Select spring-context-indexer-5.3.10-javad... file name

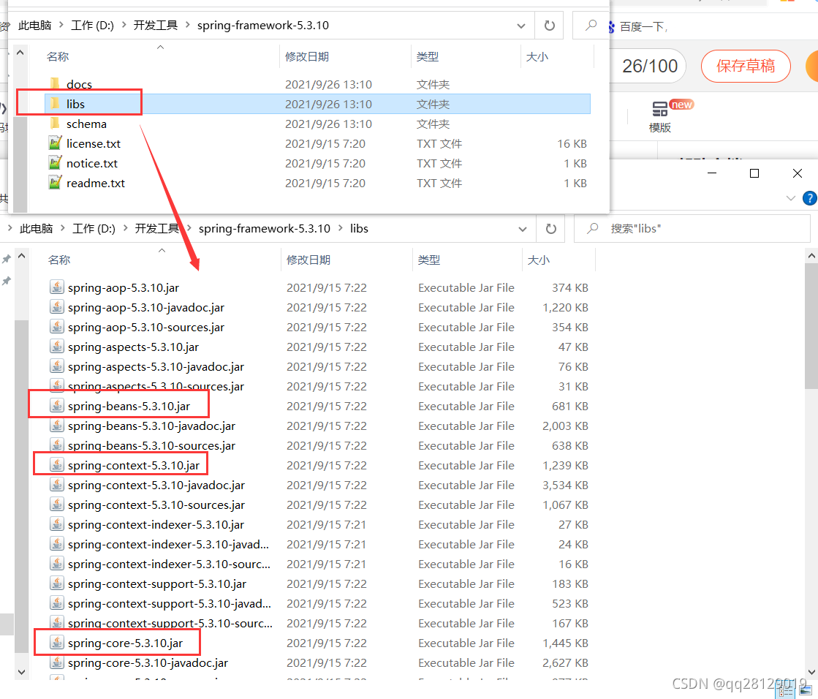pos(169,544)
